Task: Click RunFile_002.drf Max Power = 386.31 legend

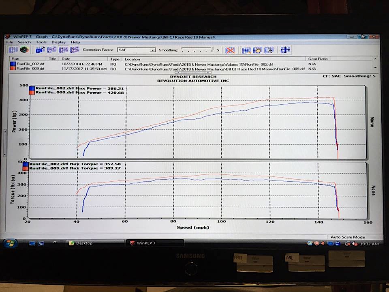Action: tap(79, 88)
